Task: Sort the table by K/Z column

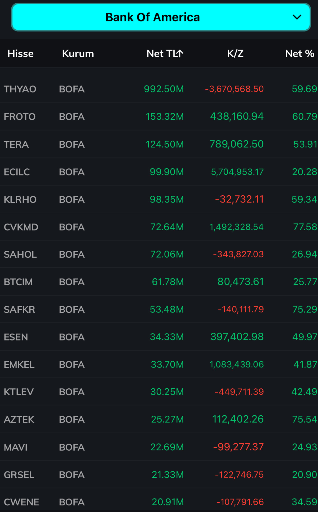Action: point(235,53)
